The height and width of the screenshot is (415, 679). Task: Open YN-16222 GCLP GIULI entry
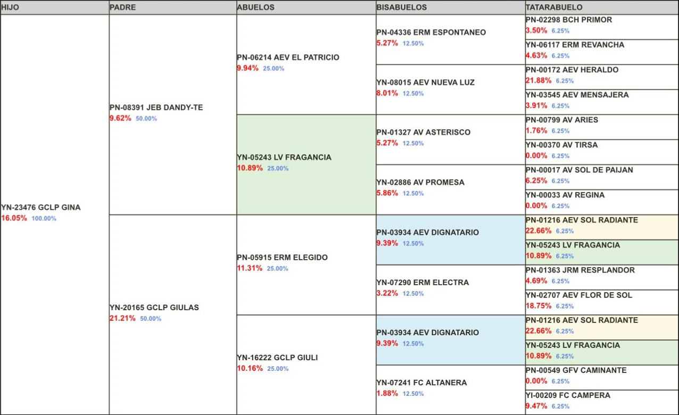tap(306, 364)
